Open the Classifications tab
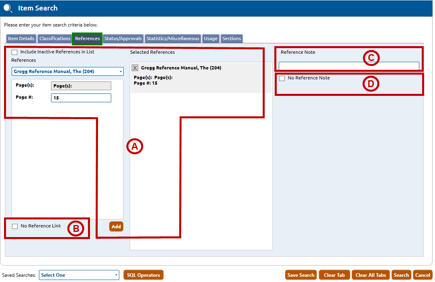 click(x=55, y=39)
